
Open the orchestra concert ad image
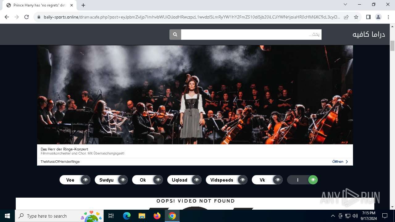pyautogui.click(x=195, y=95)
